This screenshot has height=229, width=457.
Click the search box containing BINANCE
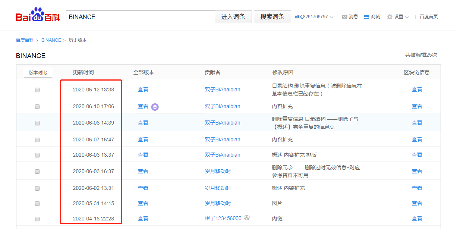coord(140,17)
